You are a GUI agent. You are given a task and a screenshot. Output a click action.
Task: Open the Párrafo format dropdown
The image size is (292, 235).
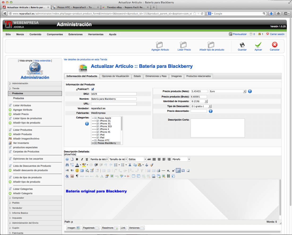(x=181, y=159)
